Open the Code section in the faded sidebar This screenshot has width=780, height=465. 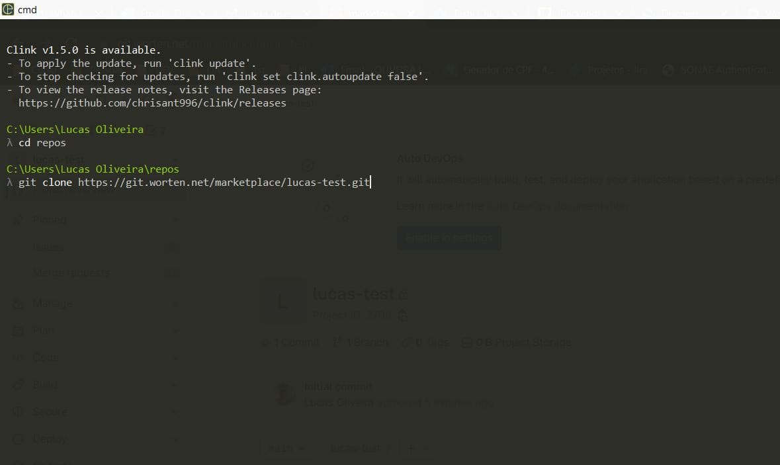[45, 357]
